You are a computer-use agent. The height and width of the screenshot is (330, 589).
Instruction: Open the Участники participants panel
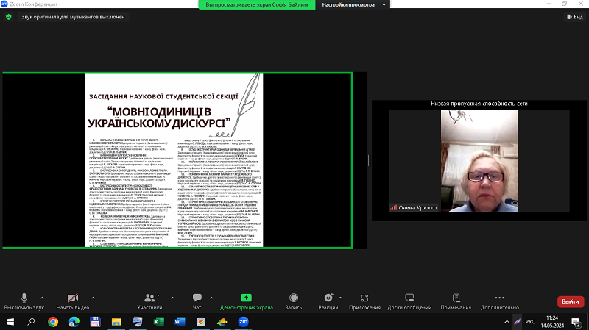[x=149, y=300]
